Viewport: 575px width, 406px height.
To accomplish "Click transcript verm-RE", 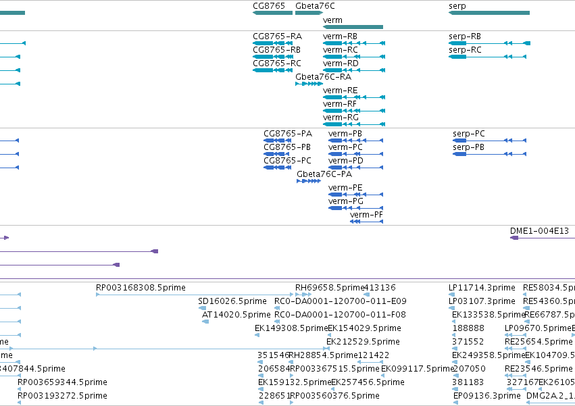I will click(354, 97).
